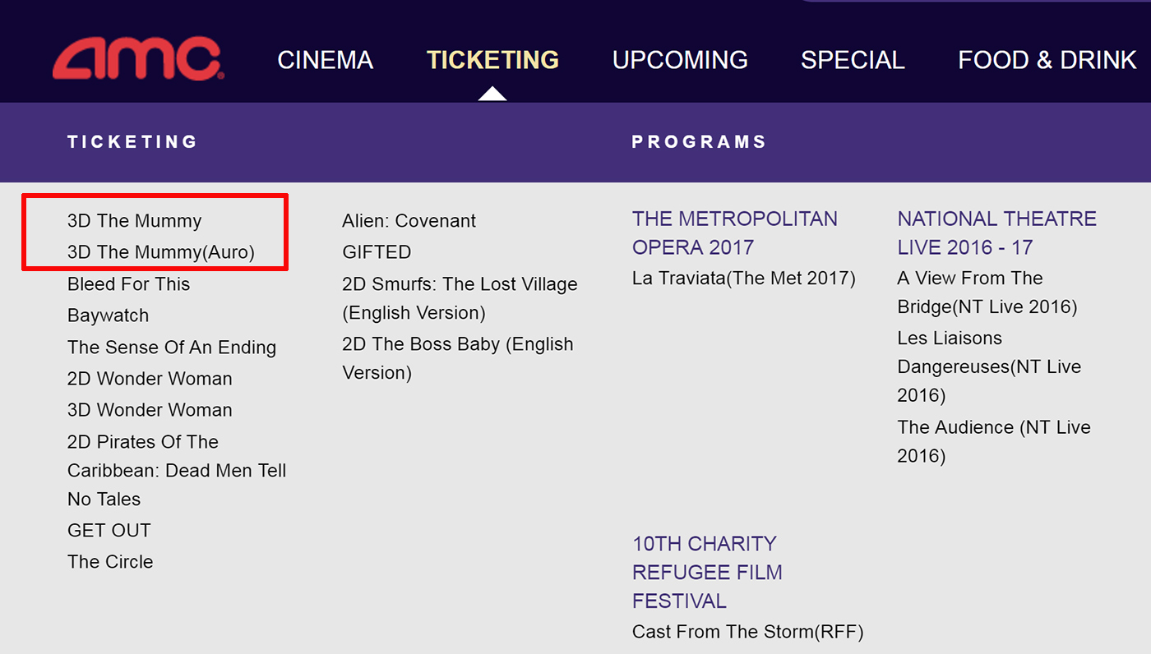Viewport: 1151px width, 654px height.
Task: Go to the Special menu
Action: pyautogui.click(x=853, y=60)
